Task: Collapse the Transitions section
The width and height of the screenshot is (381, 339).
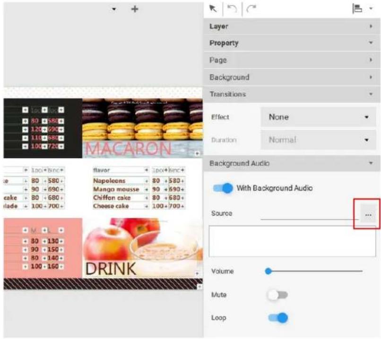Action: [292, 94]
